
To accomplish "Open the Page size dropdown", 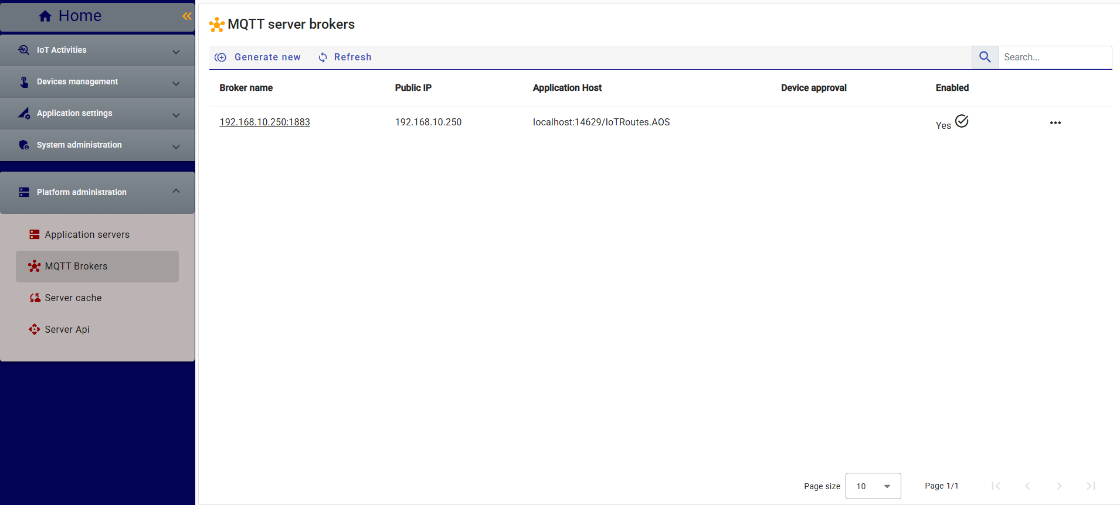I will pos(873,486).
